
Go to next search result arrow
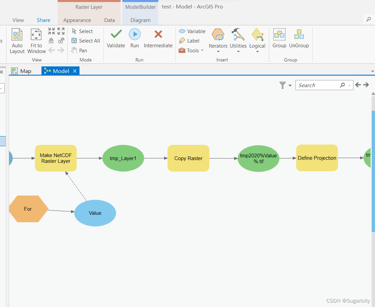tap(366, 84)
